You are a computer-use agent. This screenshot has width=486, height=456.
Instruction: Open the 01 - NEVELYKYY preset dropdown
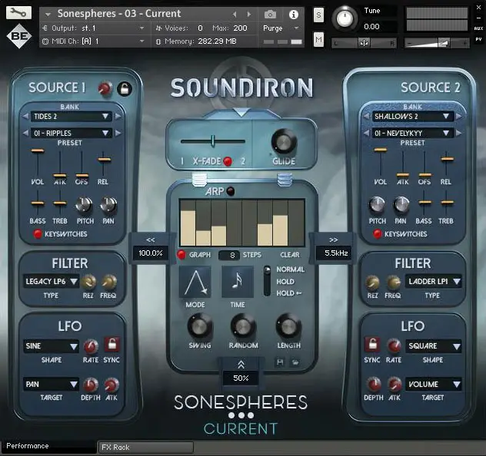click(412, 134)
